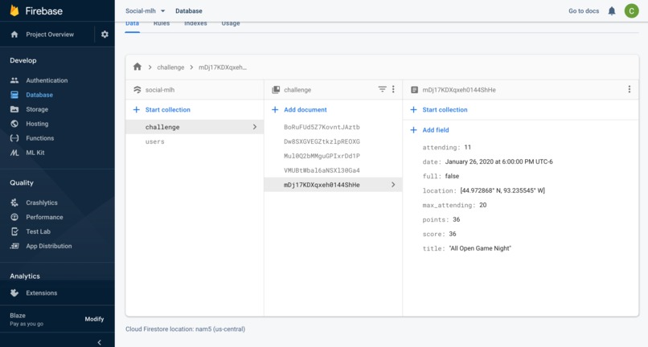The image size is (648, 347).
Task: Click the home icon in the breadcrumb
Action: click(137, 67)
